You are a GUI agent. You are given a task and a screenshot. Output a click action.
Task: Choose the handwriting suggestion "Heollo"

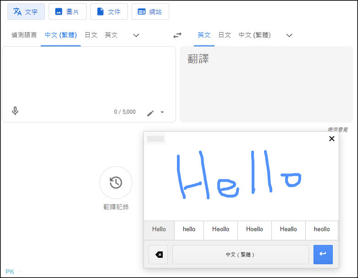[220, 229]
